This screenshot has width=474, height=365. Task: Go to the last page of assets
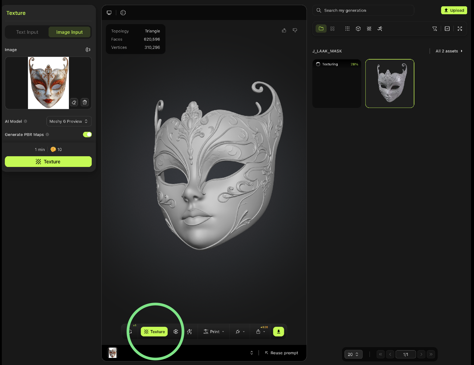[x=431, y=354]
